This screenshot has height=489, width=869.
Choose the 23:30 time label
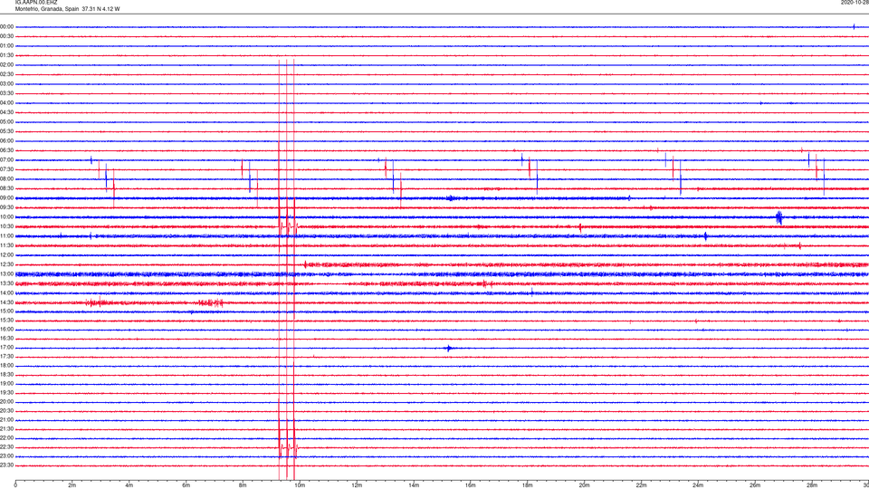tap(6, 465)
